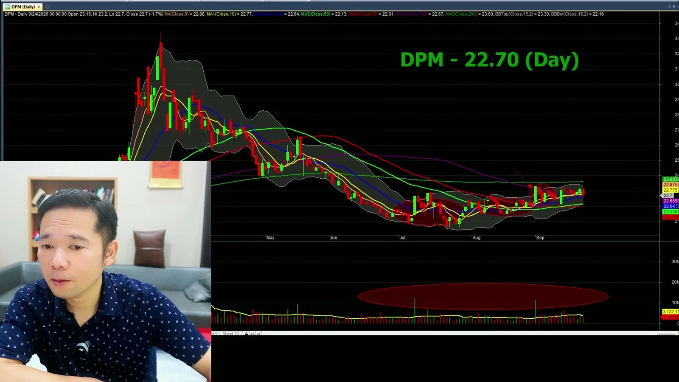Click the chart icon on DPM tab

(7, 7)
